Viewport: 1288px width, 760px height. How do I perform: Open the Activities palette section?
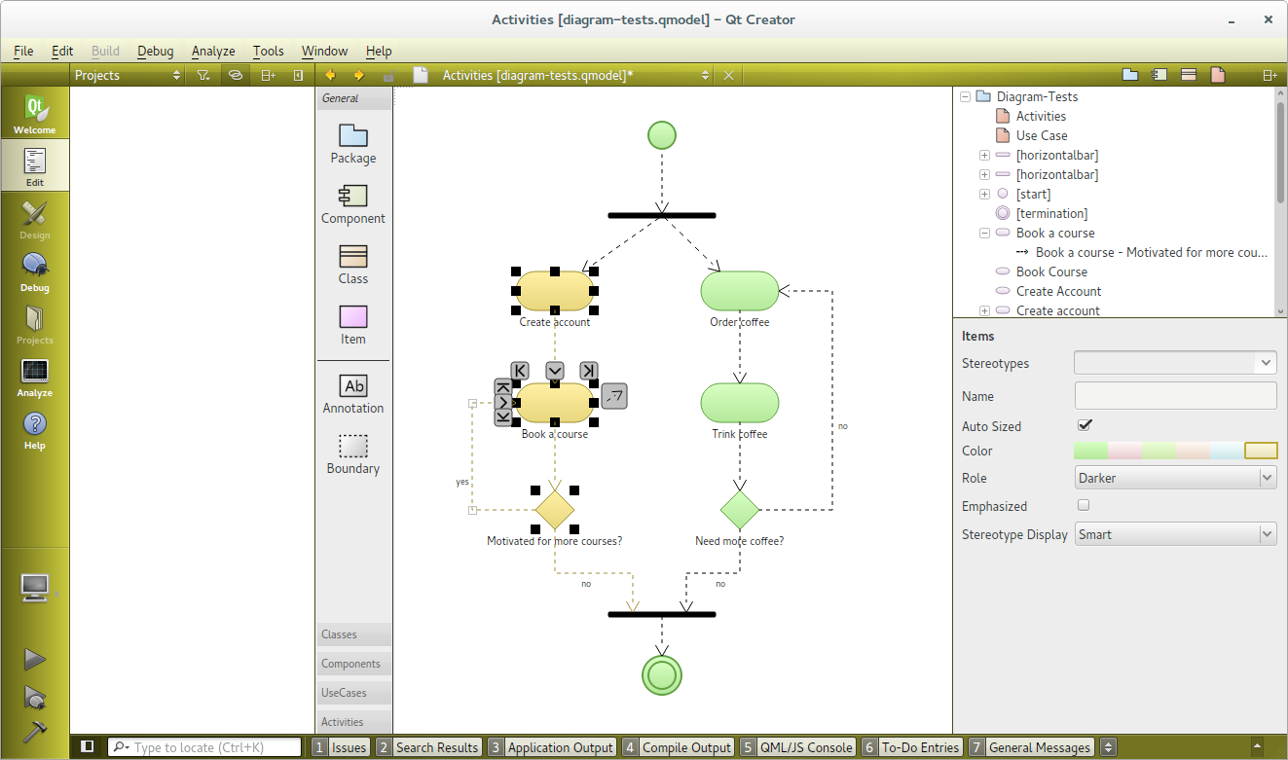343,722
